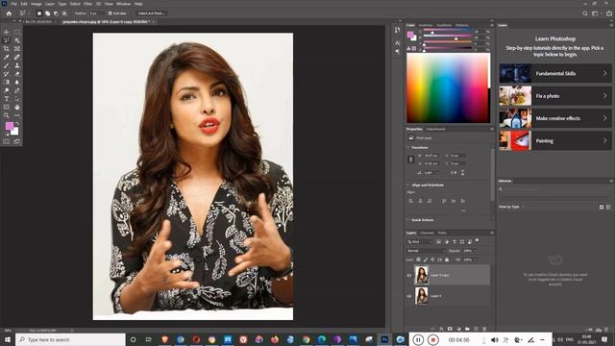Select the Frame tool
Image resolution: width=615 pixels, height=346 pixels.
pyautogui.click(x=17, y=49)
